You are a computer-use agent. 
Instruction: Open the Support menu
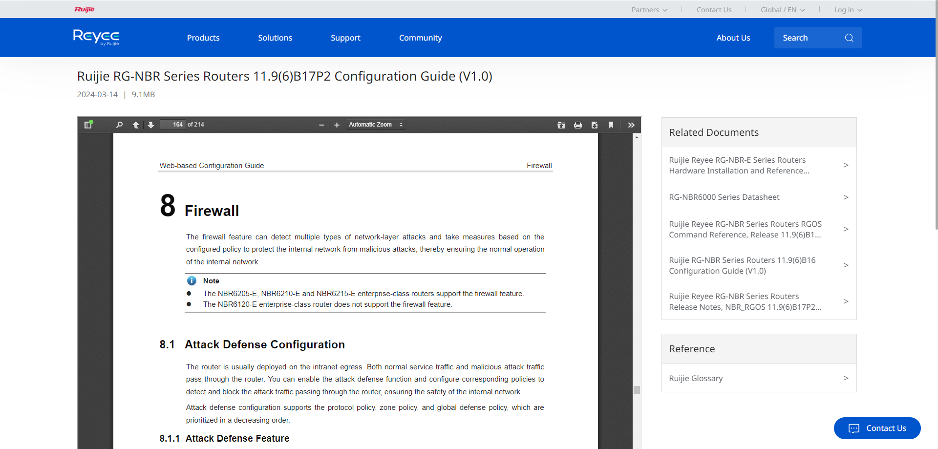[x=345, y=38]
